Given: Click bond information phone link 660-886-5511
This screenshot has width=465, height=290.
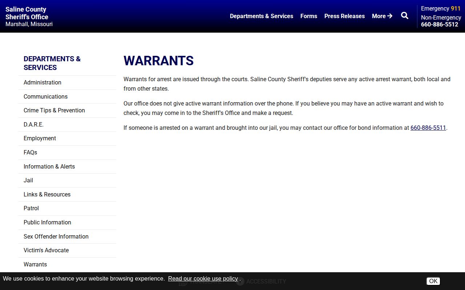Looking at the screenshot, I should [x=428, y=128].
